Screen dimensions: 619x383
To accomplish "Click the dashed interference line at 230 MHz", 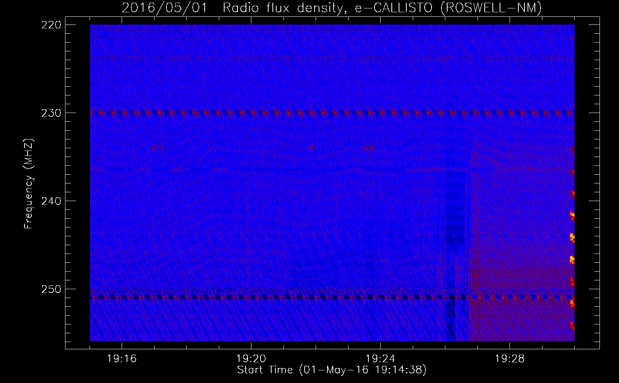I will click(x=332, y=113).
